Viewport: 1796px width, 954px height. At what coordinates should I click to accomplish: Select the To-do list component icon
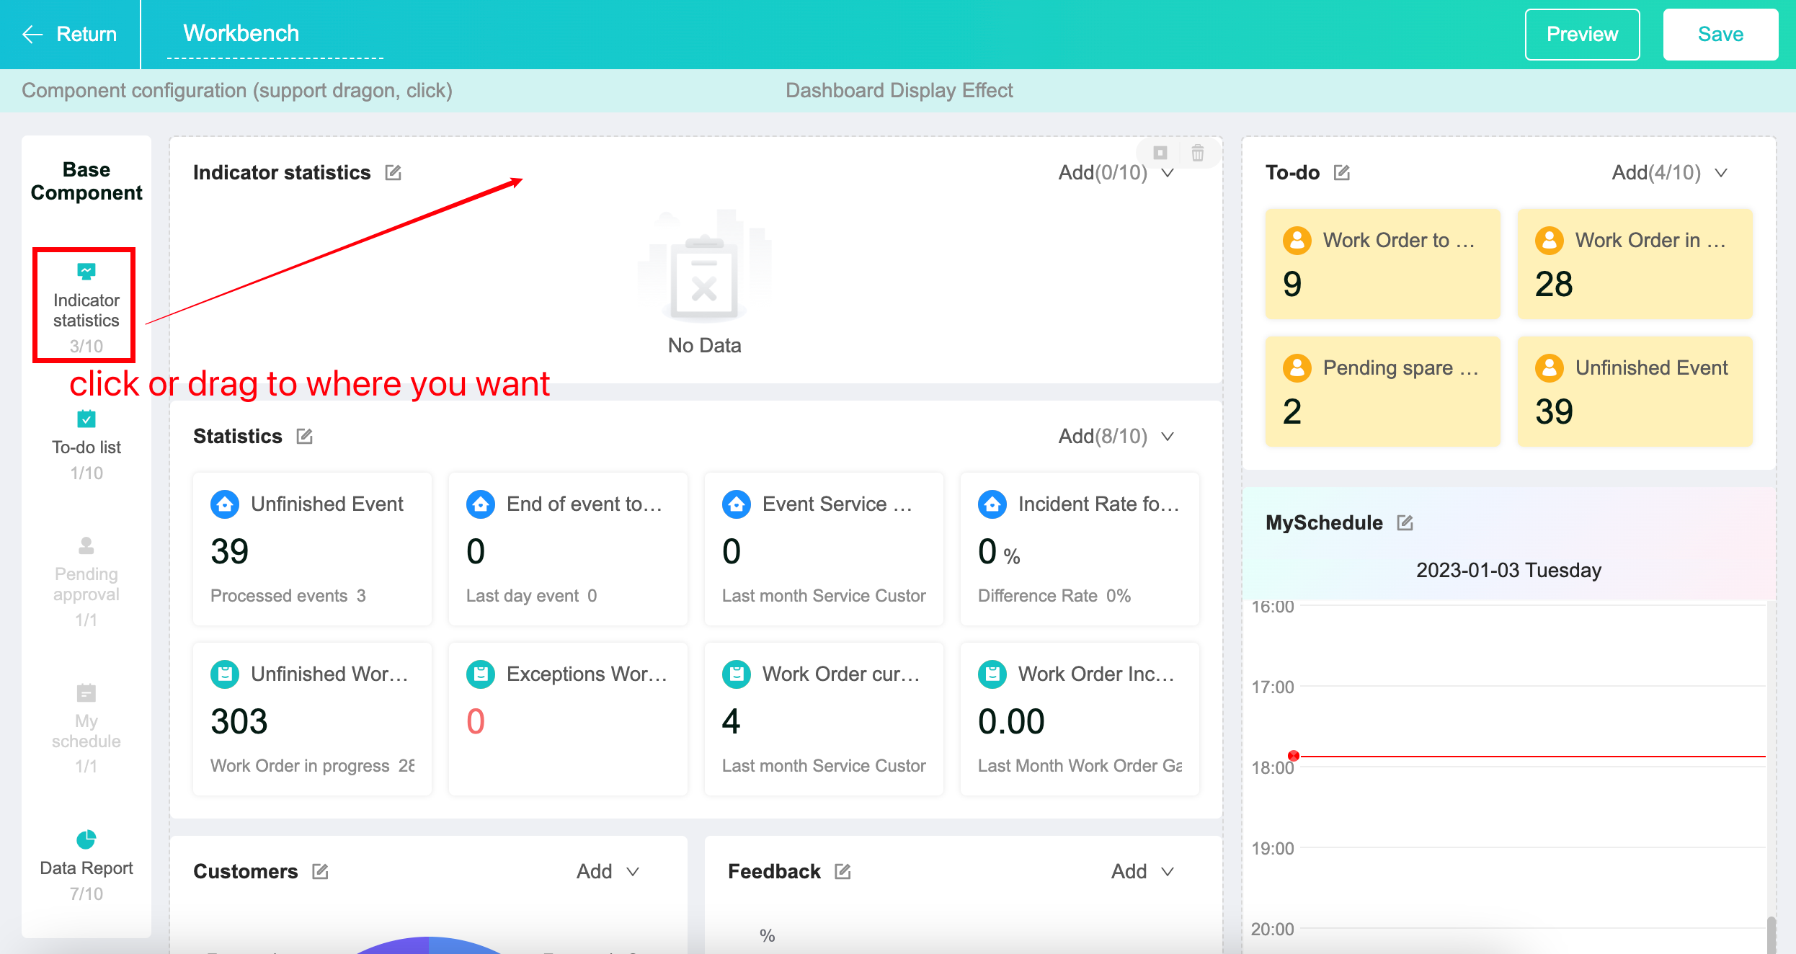click(86, 419)
